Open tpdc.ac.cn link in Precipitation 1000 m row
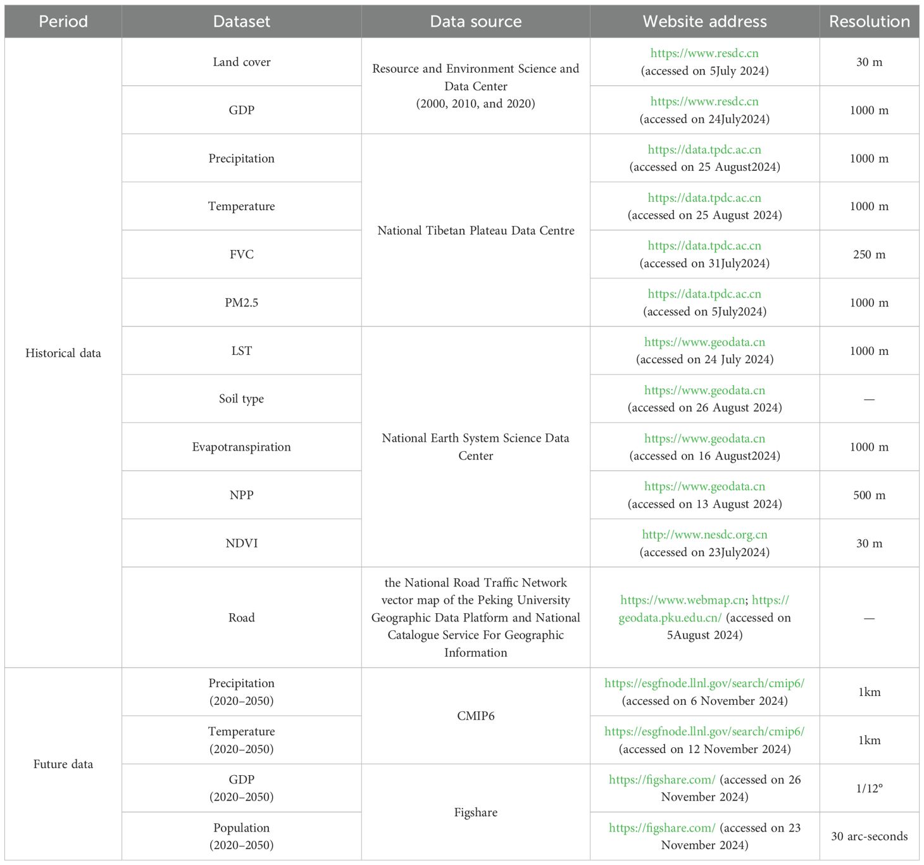Image resolution: width=924 pixels, height=865 pixels. (x=704, y=150)
